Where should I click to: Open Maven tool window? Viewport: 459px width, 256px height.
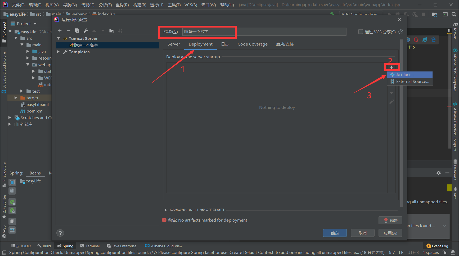(x=455, y=31)
